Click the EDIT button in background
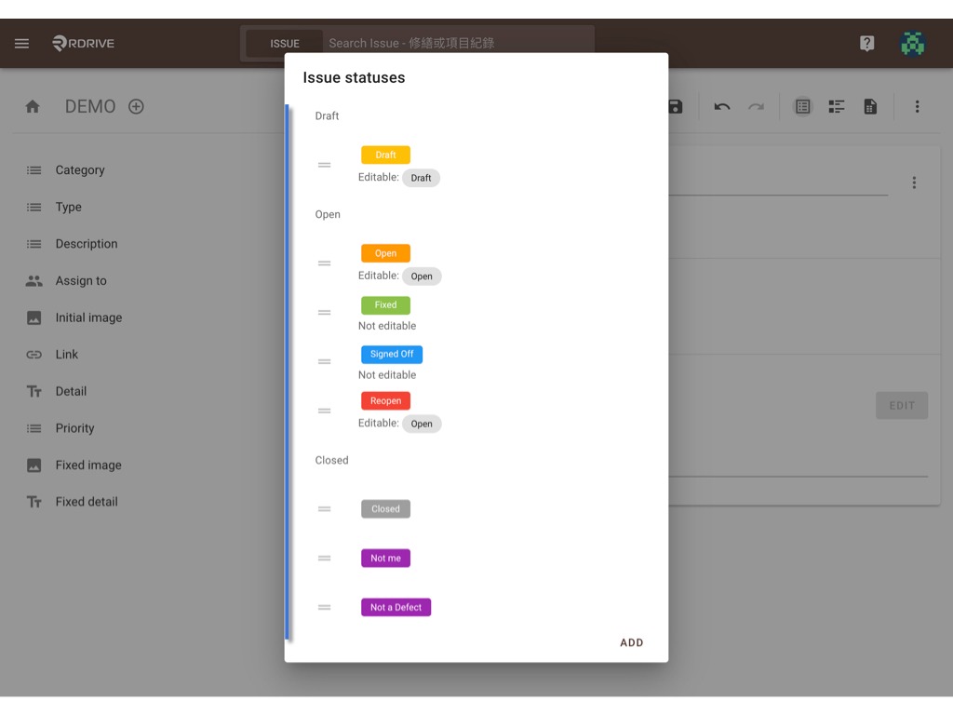The image size is (953, 715). pos(901,406)
